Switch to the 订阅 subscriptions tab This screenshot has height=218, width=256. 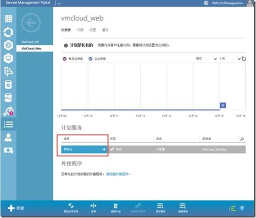80,30
